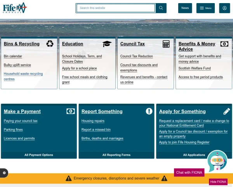Viewport: 233px width, 187px height.
Task: Open the cookie settings gear icon
Action: [x=4, y=173]
